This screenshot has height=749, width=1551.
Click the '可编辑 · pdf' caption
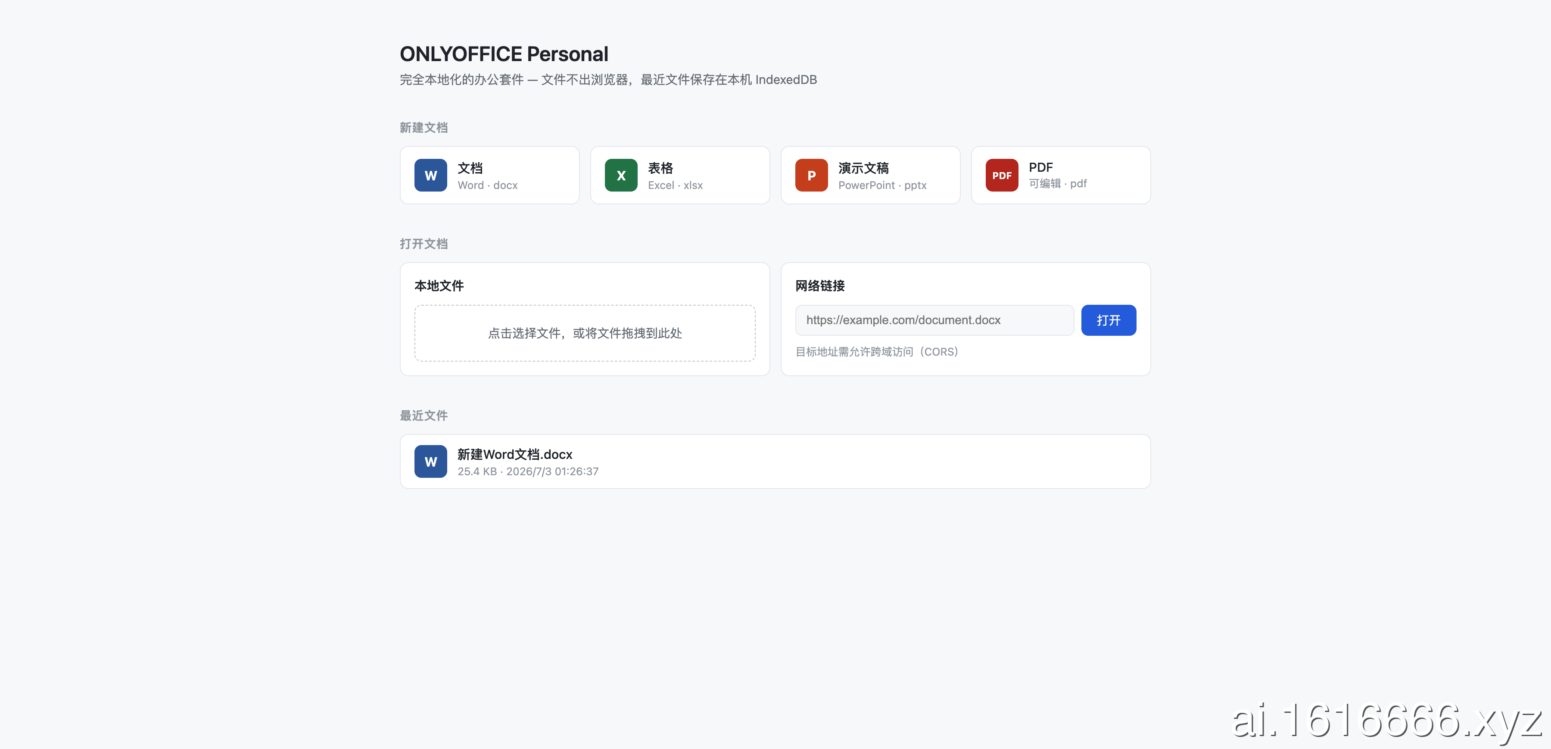click(x=1058, y=183)
